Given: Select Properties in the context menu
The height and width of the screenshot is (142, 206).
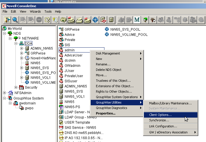Looking at the screenshot, I should tap(106, 113).
